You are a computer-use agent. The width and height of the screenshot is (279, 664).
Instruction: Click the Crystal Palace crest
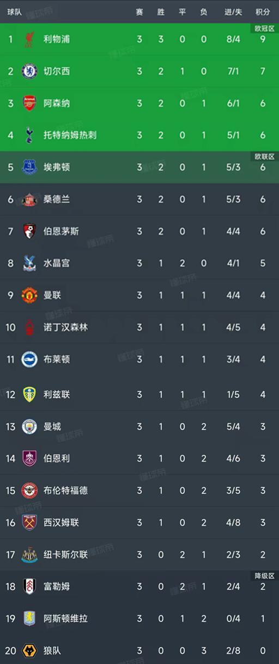pos(29,263)
